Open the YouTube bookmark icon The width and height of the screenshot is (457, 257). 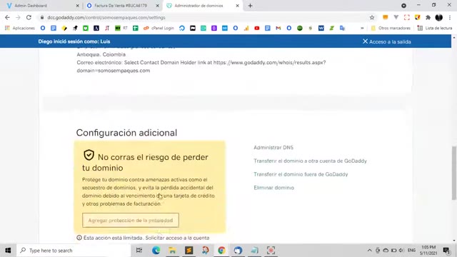257,29
